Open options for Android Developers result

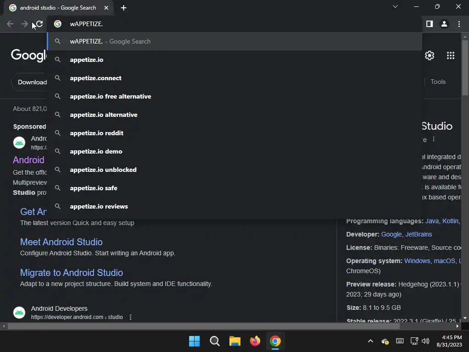pyautogui.click(x=131, y=317)
